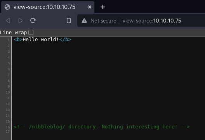Click the browser back arrow button

click(8, 21)
